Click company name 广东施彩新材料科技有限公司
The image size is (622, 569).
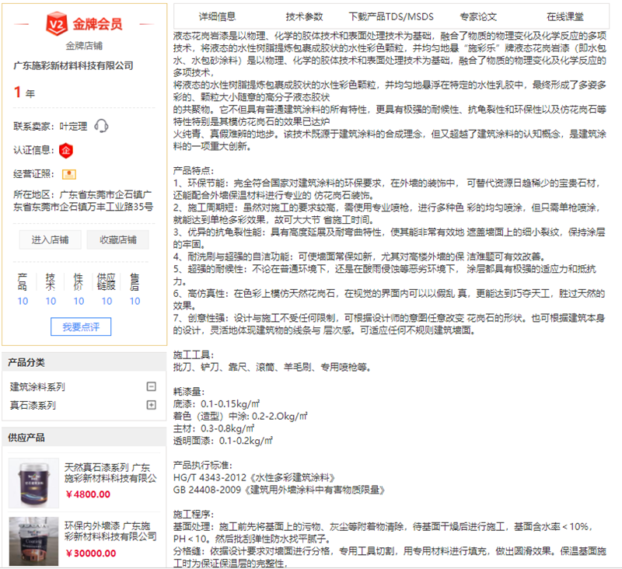coord(73,65)
